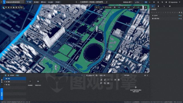Image resolution: width=183 pixels, height=103 pixels.
Task: Select the move transform tool
Action: (x=104, y=7)
